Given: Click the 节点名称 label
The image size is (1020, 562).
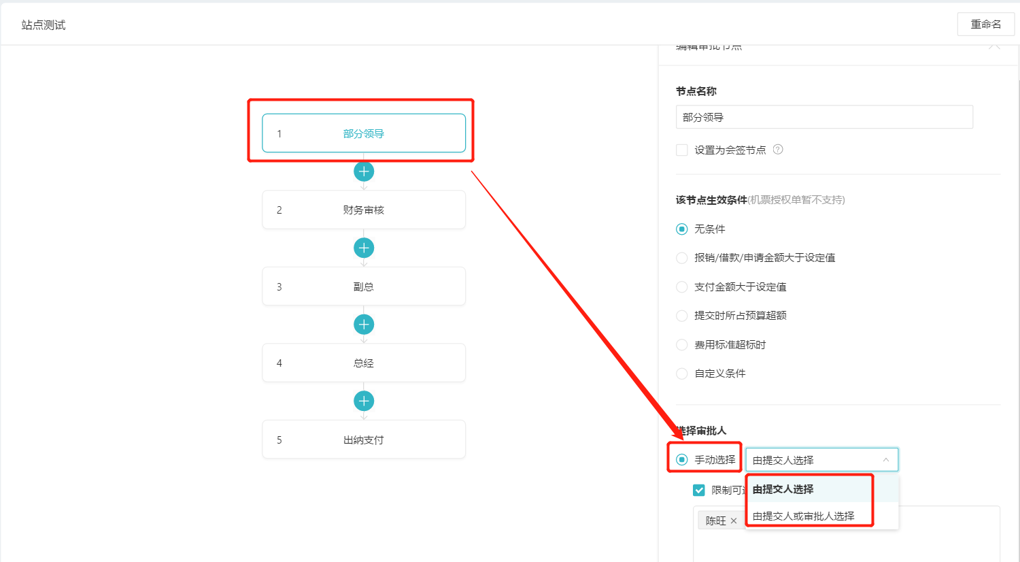Looking at the screenshot, I should coord(696,91).
